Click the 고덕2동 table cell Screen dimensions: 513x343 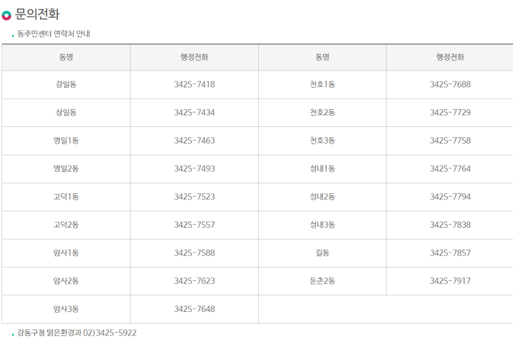coord(66,225)
